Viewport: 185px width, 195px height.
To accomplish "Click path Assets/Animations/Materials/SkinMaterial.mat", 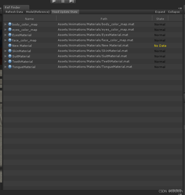I will point(93,51).
